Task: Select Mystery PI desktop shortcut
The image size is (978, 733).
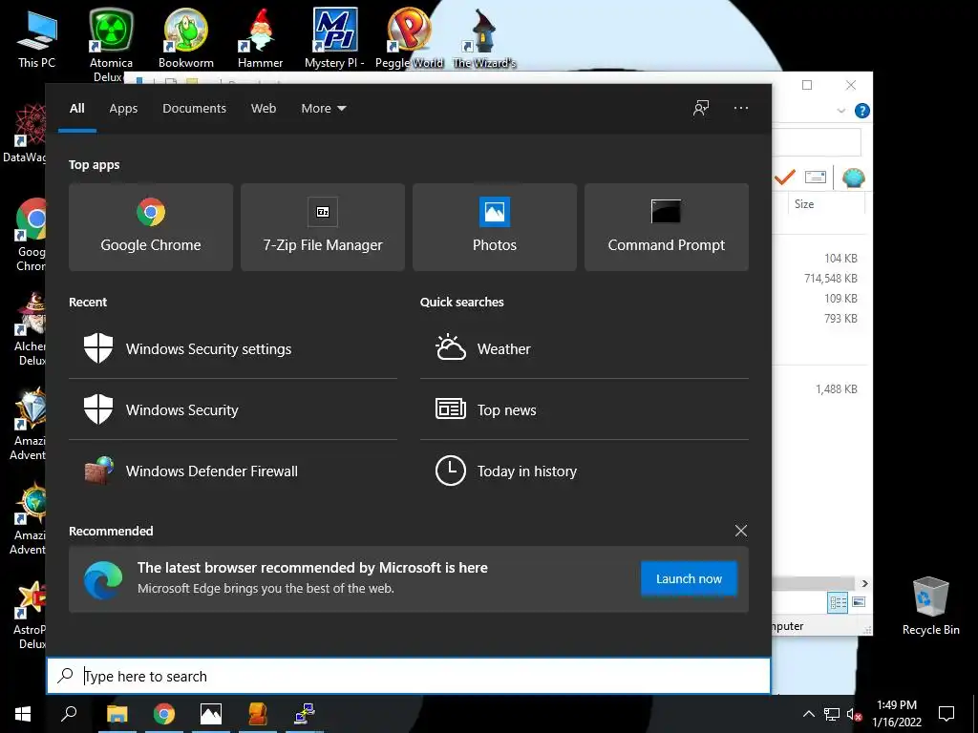Action: point(334,38)
